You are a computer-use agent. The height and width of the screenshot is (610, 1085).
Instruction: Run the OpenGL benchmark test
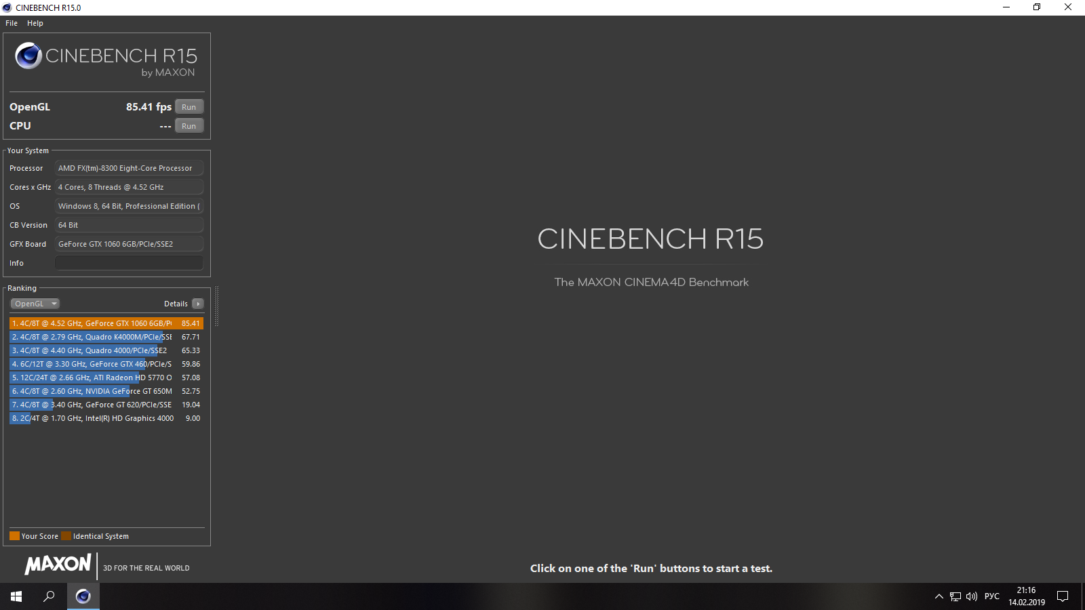click(x=189, y=107)
